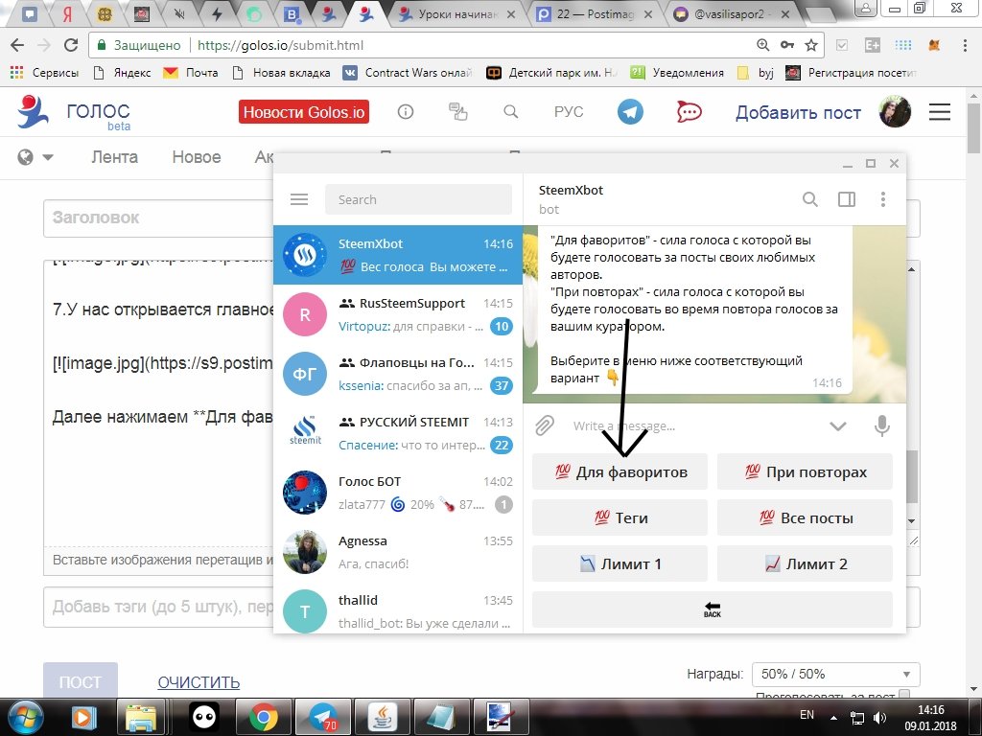Image resolution: width=982 pixels, height=736 pixels.
Task: Click the tags input field
Action: point(158,607)
